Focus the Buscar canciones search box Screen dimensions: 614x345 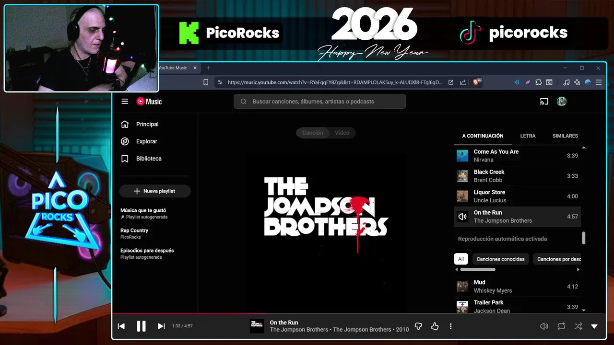point(319,102)
